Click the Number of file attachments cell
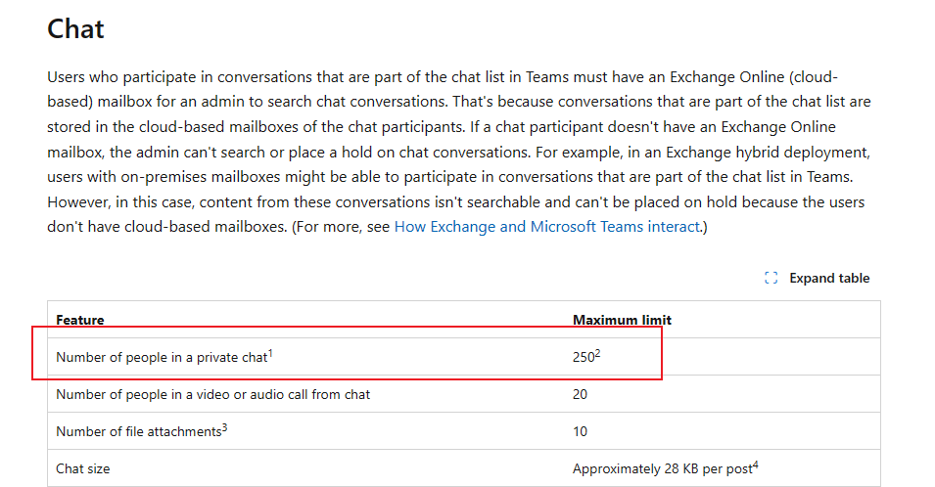This screenshot has width=935, height=487. coord(138,432)
